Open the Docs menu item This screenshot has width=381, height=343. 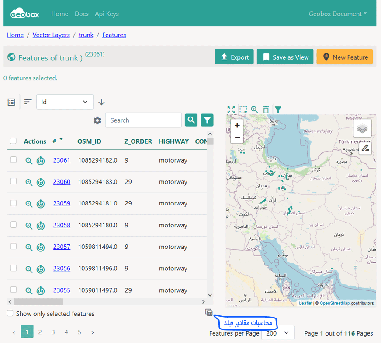click(82, 14)
